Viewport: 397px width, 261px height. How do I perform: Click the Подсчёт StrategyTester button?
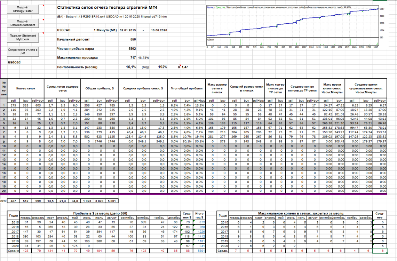[23, 9]
